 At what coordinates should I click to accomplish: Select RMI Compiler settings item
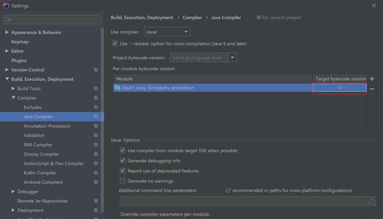click(x=38, y=145)
